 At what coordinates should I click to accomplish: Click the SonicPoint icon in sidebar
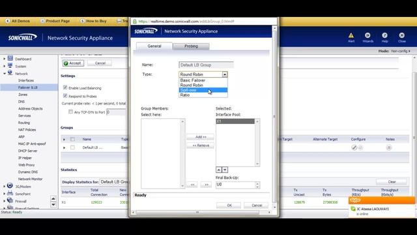(10, 193)
